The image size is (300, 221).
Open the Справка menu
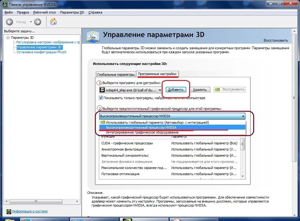point(95,12)
